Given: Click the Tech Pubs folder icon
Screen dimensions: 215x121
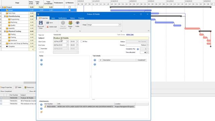Looking at the screenshot, I should [7, 13].
